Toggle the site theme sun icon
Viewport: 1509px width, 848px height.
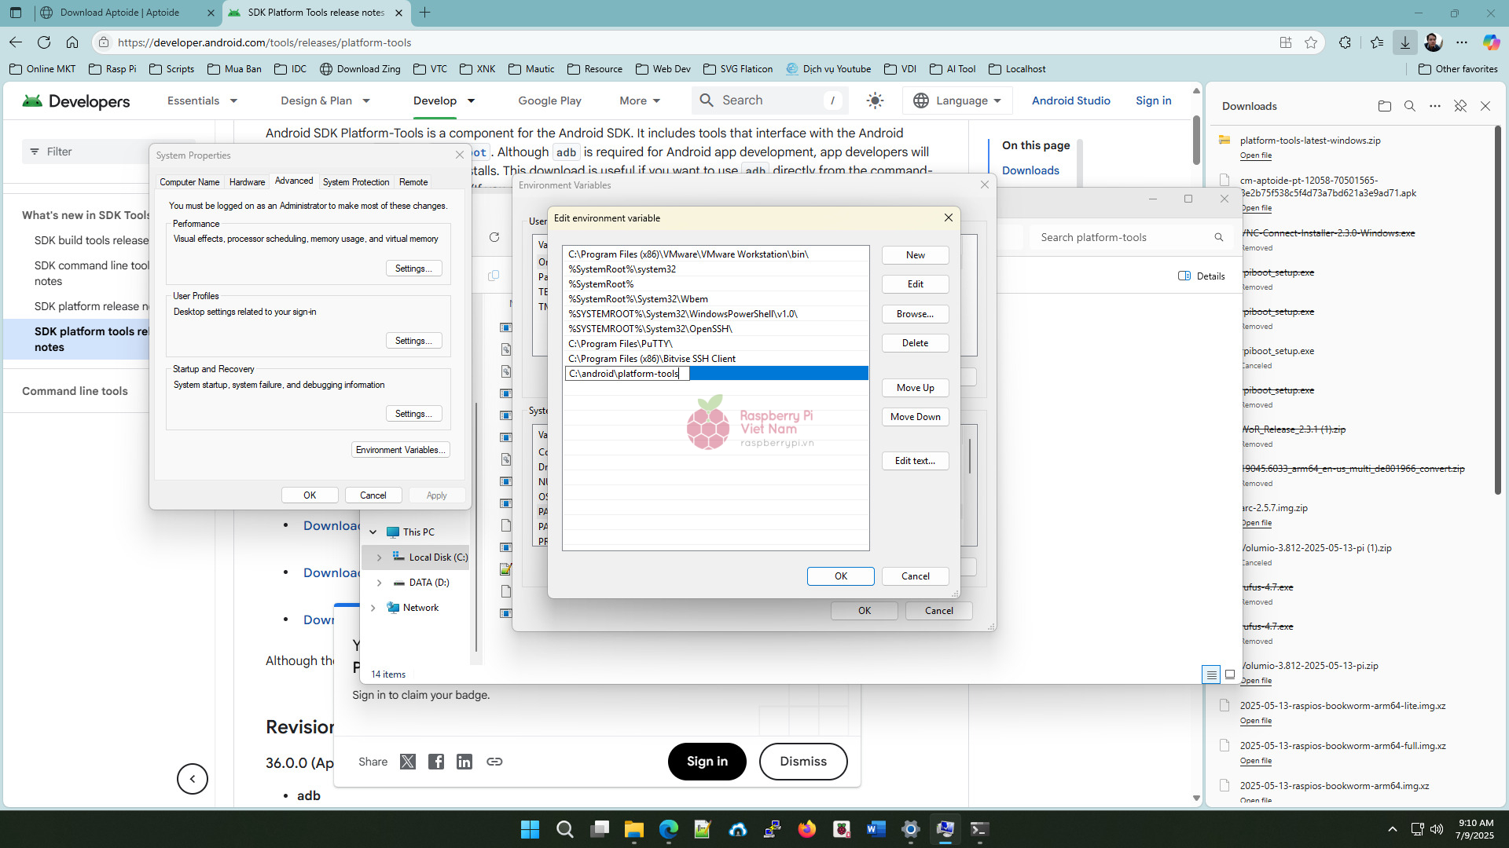(875, 101)
